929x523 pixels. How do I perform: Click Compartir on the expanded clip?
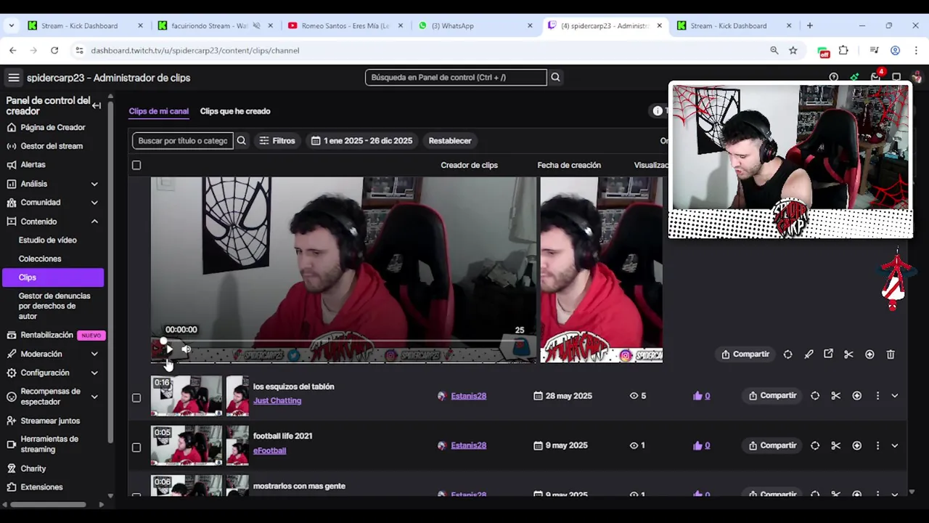pos(745,354)
